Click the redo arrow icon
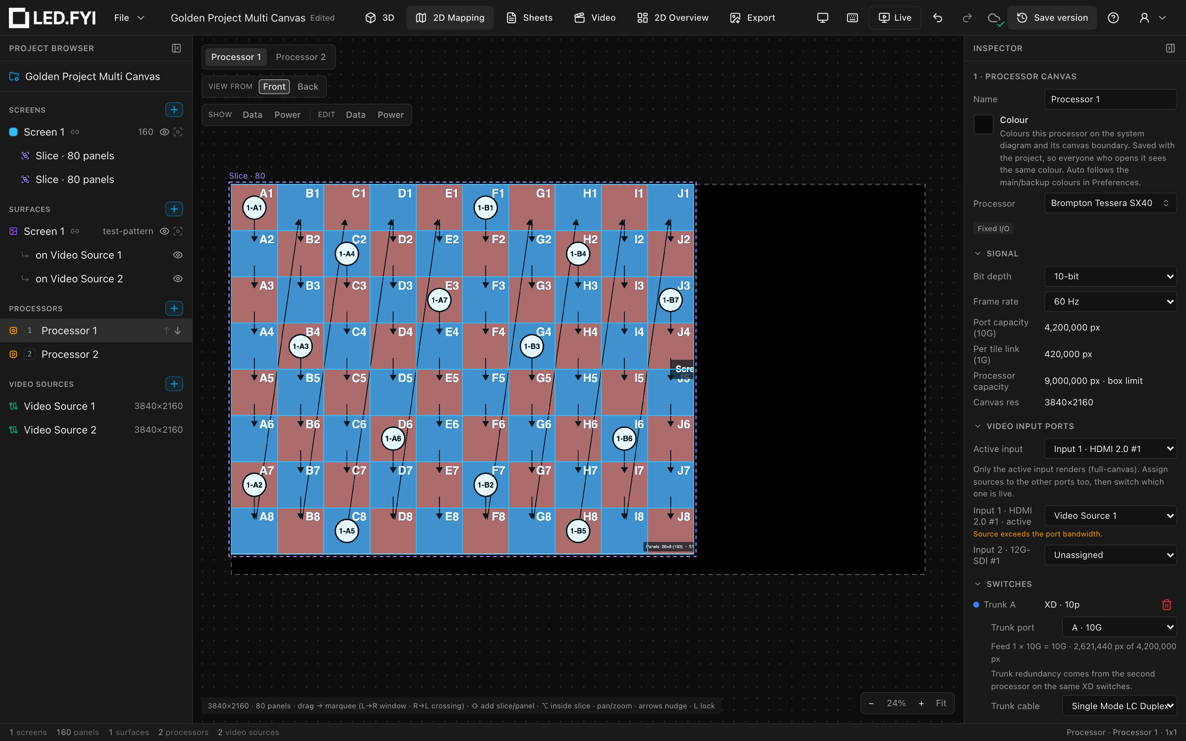The height and width of the screenshot is (741, 1186). (x=967, y=18)
